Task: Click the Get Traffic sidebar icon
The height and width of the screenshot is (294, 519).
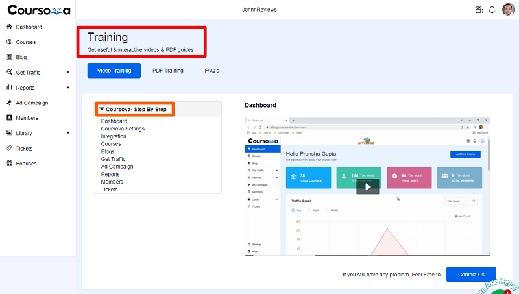Action: click(x=9, y=72)
